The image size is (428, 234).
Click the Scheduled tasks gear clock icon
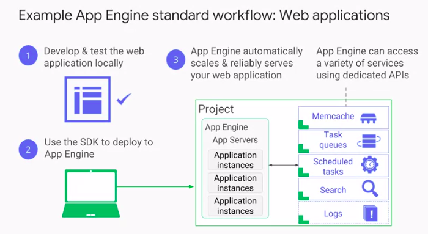[369, 164]
